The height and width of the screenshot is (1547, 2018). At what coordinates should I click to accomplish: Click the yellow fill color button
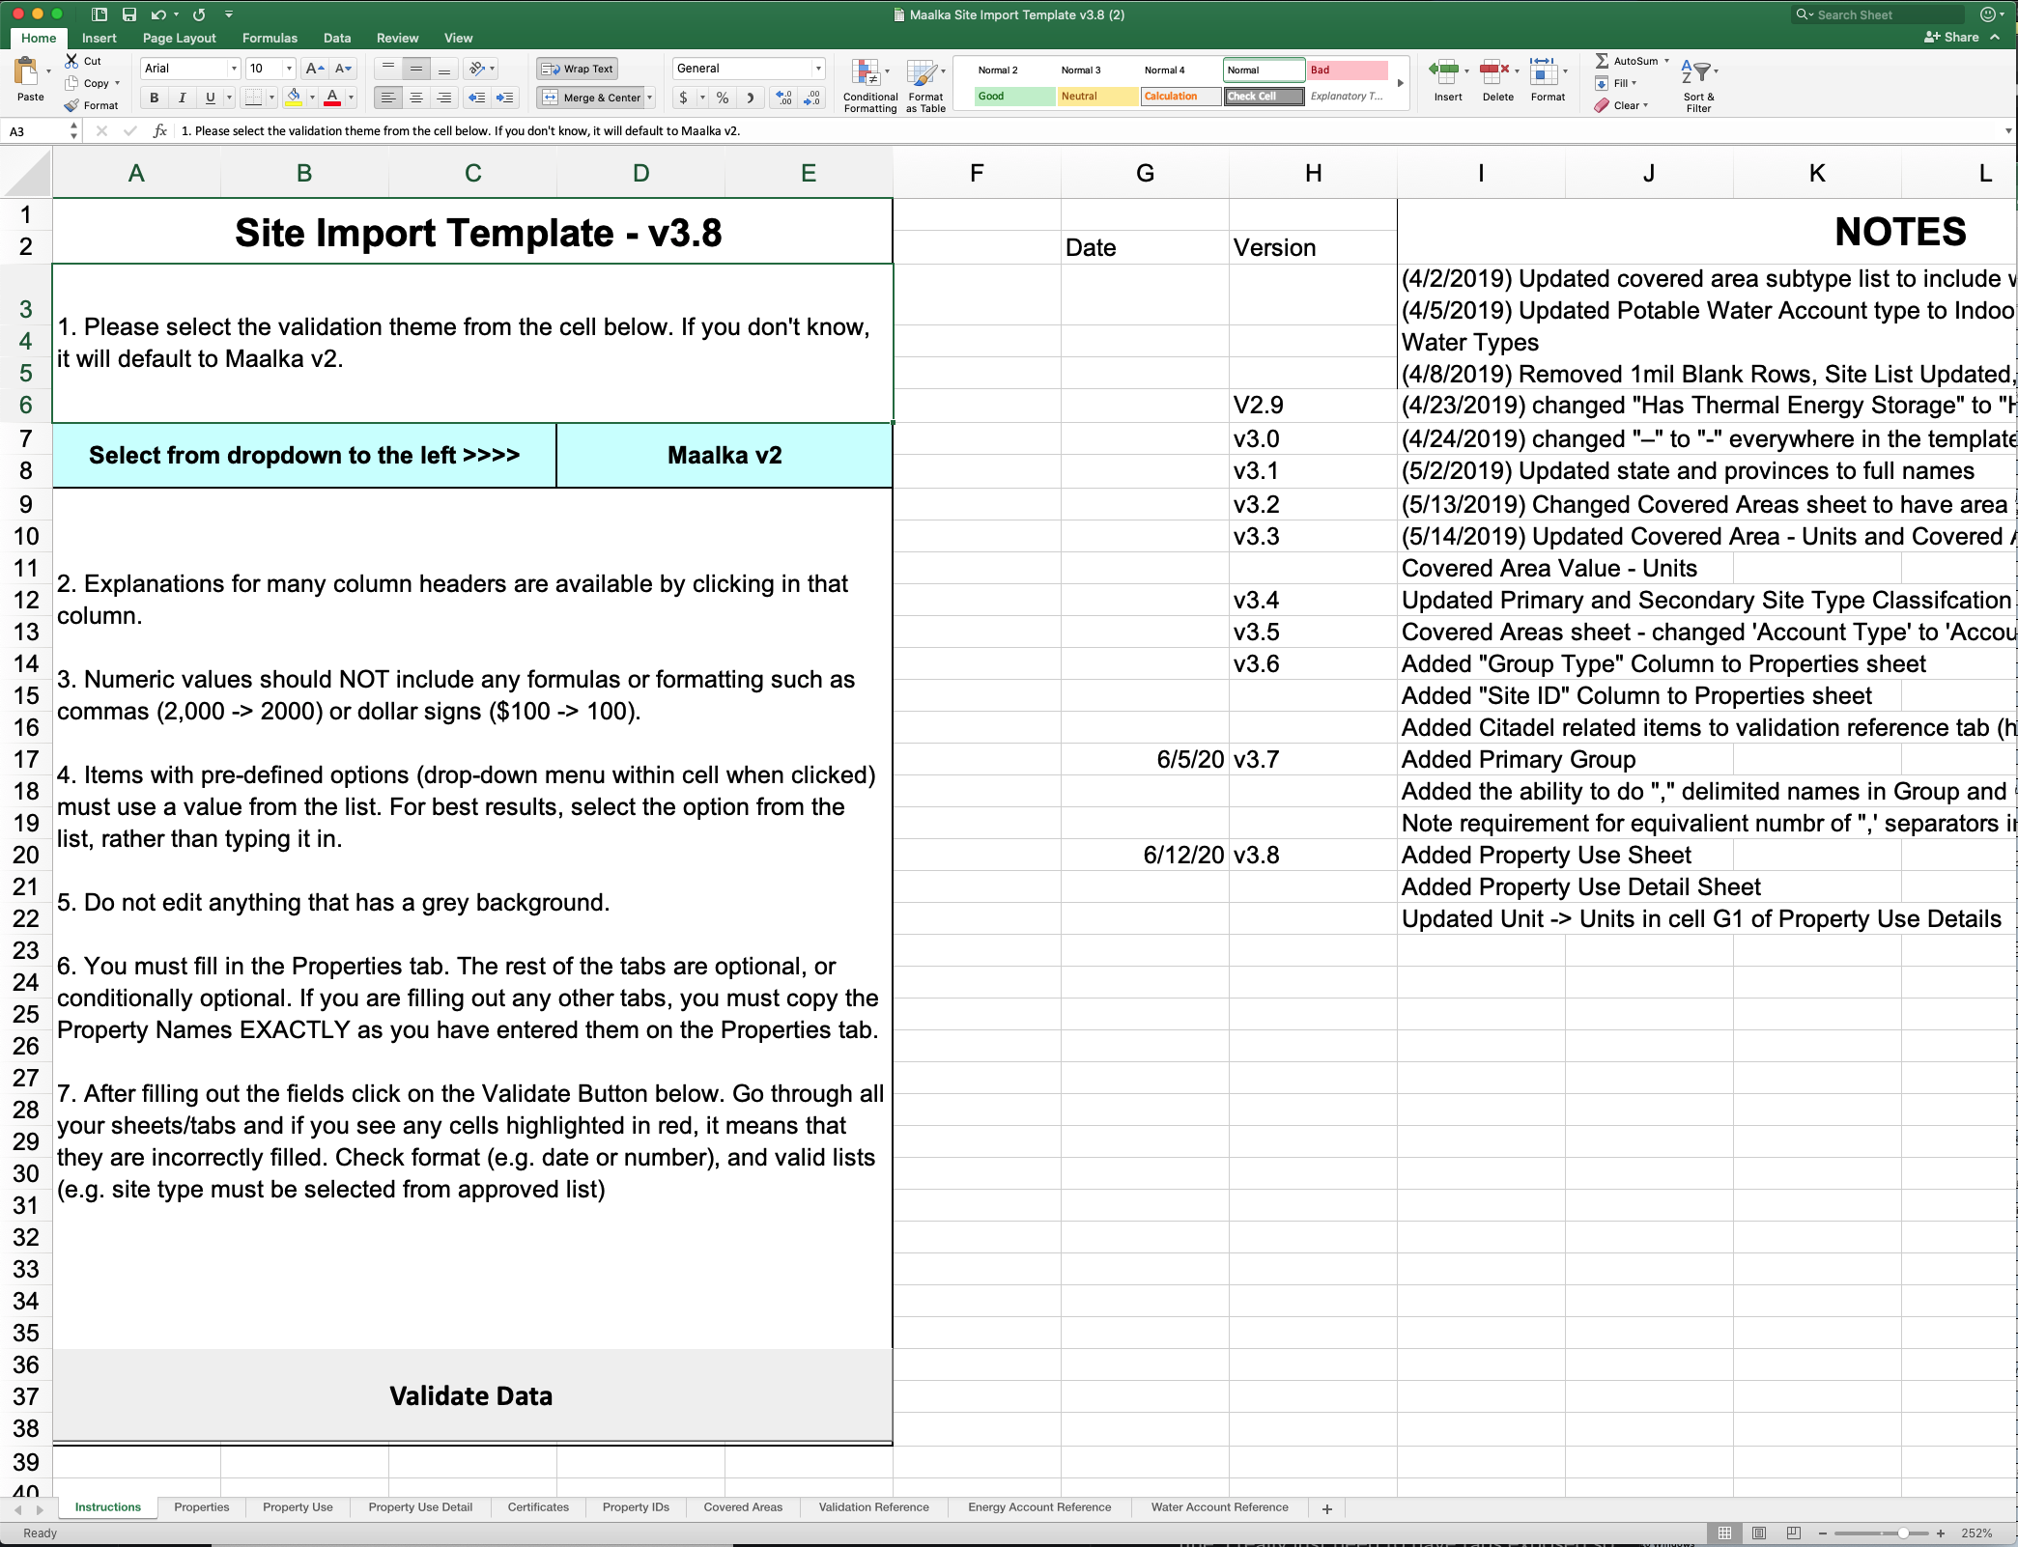pos(295,98)
